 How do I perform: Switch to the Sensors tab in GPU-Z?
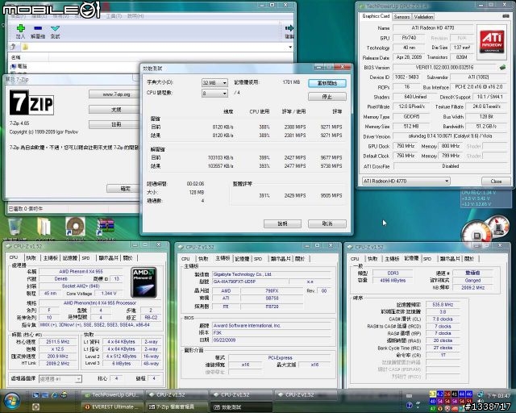[x=402, y=16]
